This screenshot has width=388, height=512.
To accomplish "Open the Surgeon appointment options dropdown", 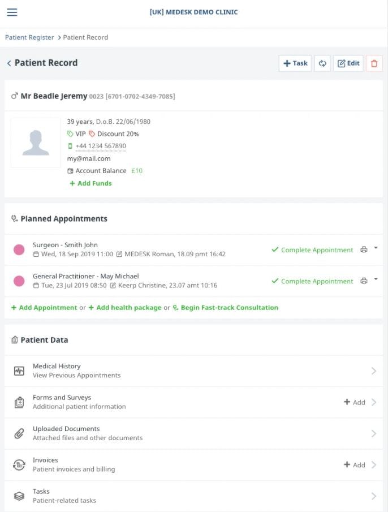I will 374,247.
